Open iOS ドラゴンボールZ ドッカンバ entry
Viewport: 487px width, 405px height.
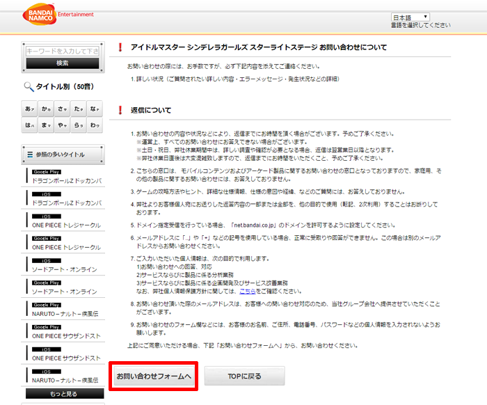click(x=63, y=199)
